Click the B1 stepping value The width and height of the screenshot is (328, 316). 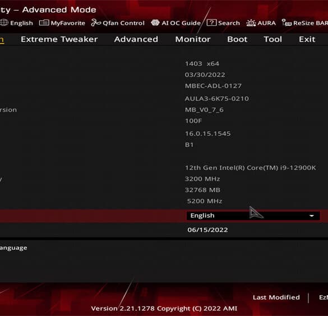[x=189, y=145]
